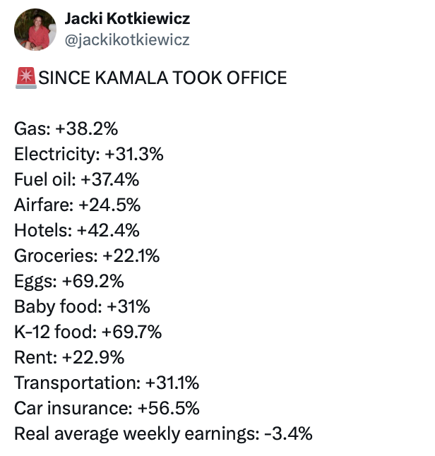
Task: Click the red siren emoji
Action: pyautogui.click(x=26, y=78)
